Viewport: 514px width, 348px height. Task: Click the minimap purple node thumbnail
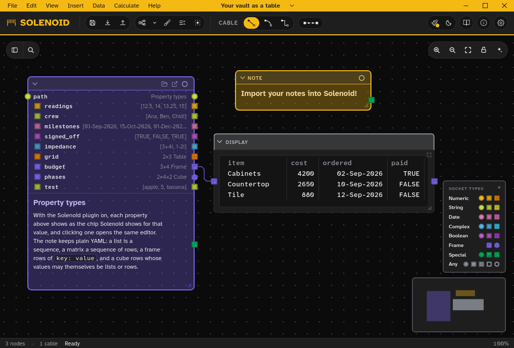pyautogui.click(x=438, y=306)
